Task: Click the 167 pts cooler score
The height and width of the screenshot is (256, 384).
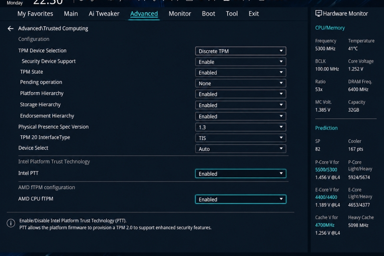Action: [x=356, y=149]
